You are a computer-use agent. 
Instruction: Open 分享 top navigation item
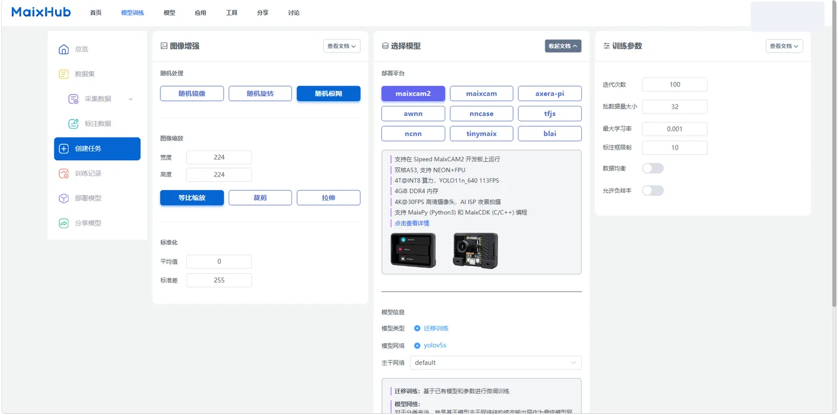263,13
